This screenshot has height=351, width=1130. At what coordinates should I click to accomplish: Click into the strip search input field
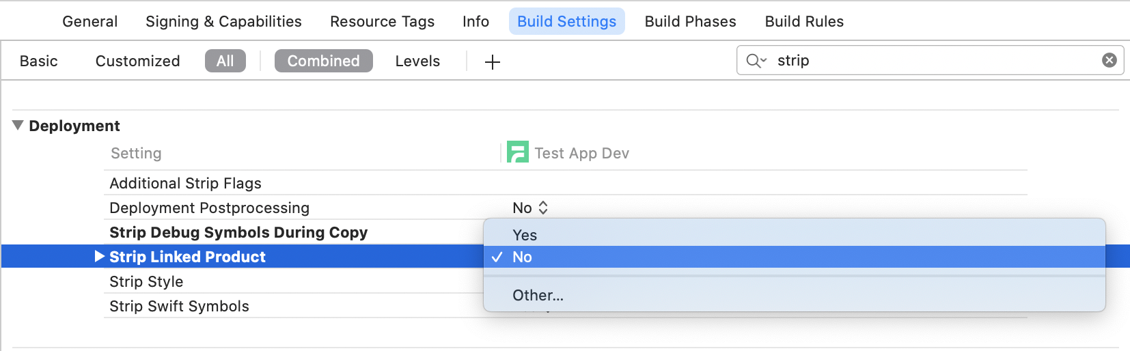(936, 60)
